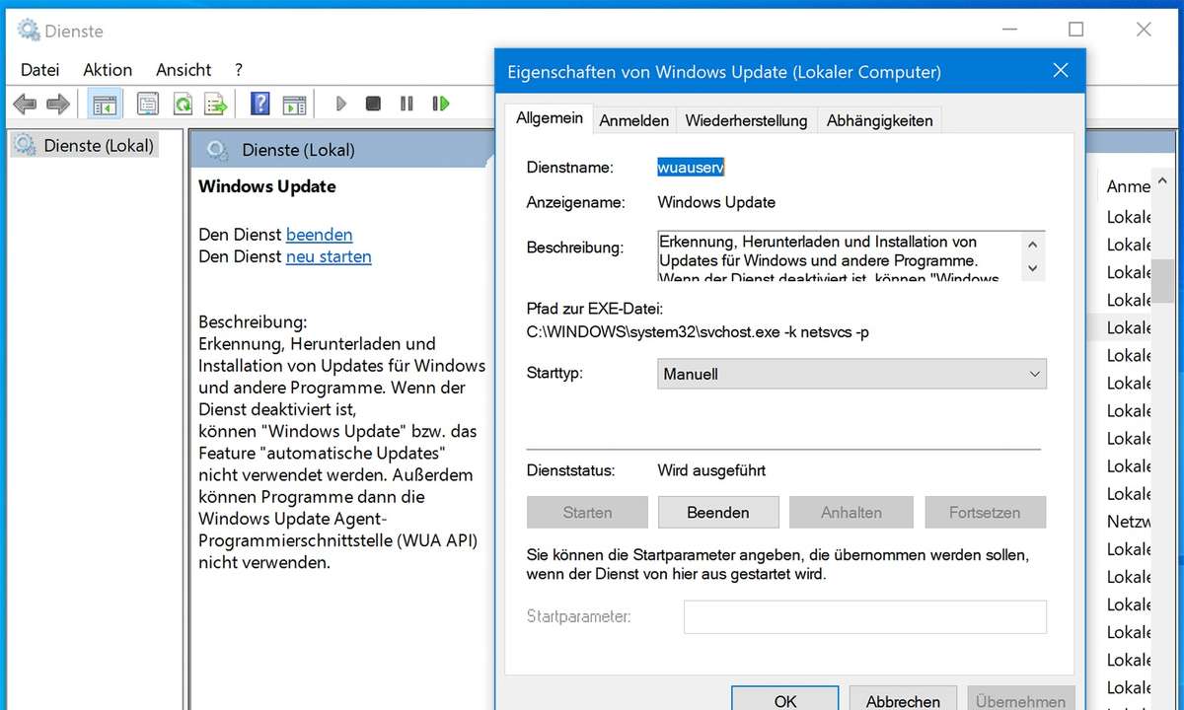Click the Abbrechen button
The width and height of the screenshot is (1184, 710).
[903, 700]
